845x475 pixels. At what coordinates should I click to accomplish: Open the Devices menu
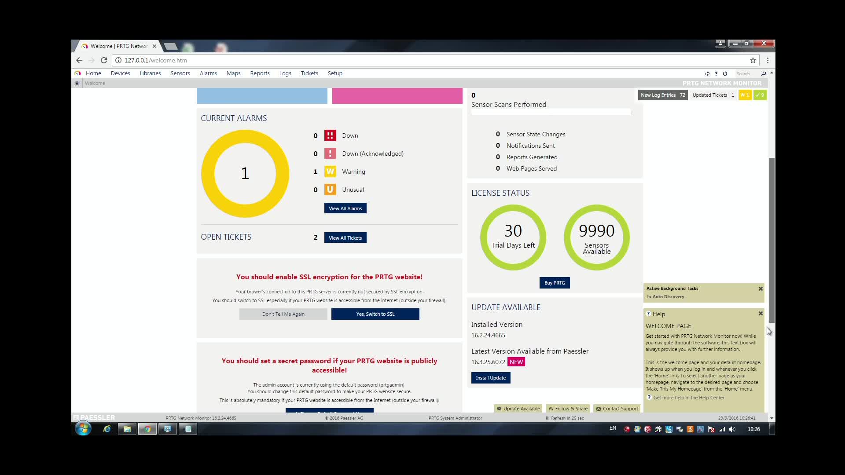tap(120, 73)
